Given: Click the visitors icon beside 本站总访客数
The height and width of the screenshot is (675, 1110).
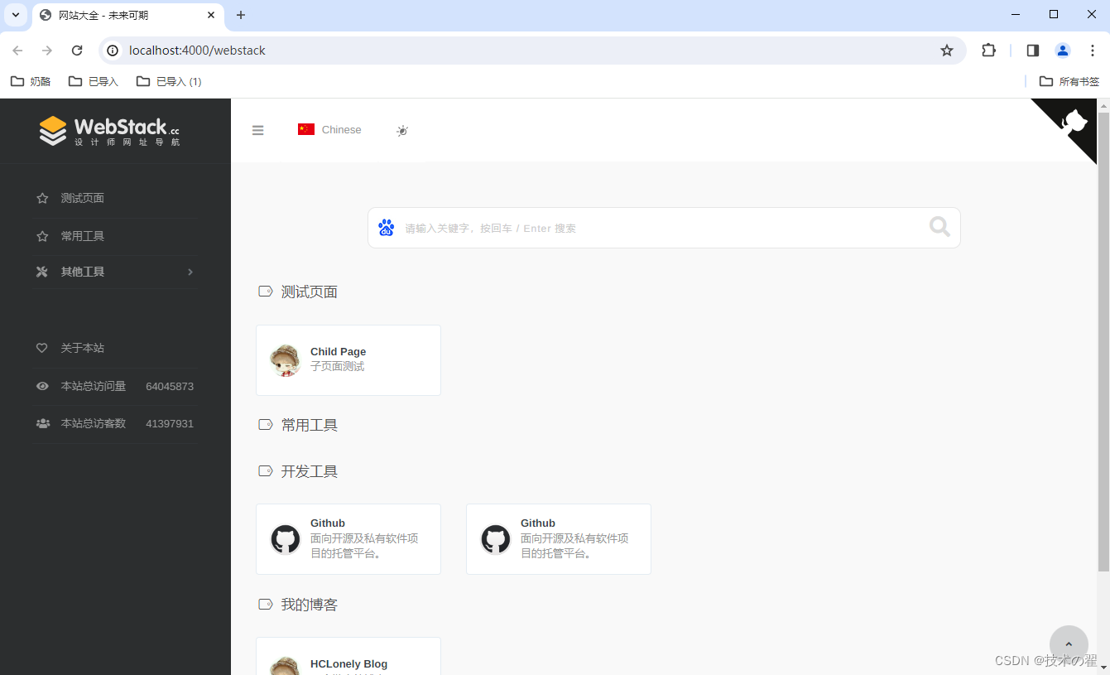Looking at the screenshot, I should [42, 423].
